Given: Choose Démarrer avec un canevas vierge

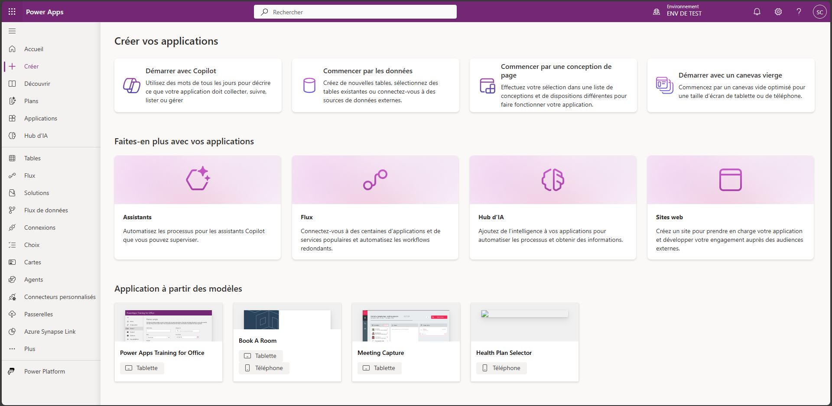Looking at the screenshot, I should (x=731, y=85).
